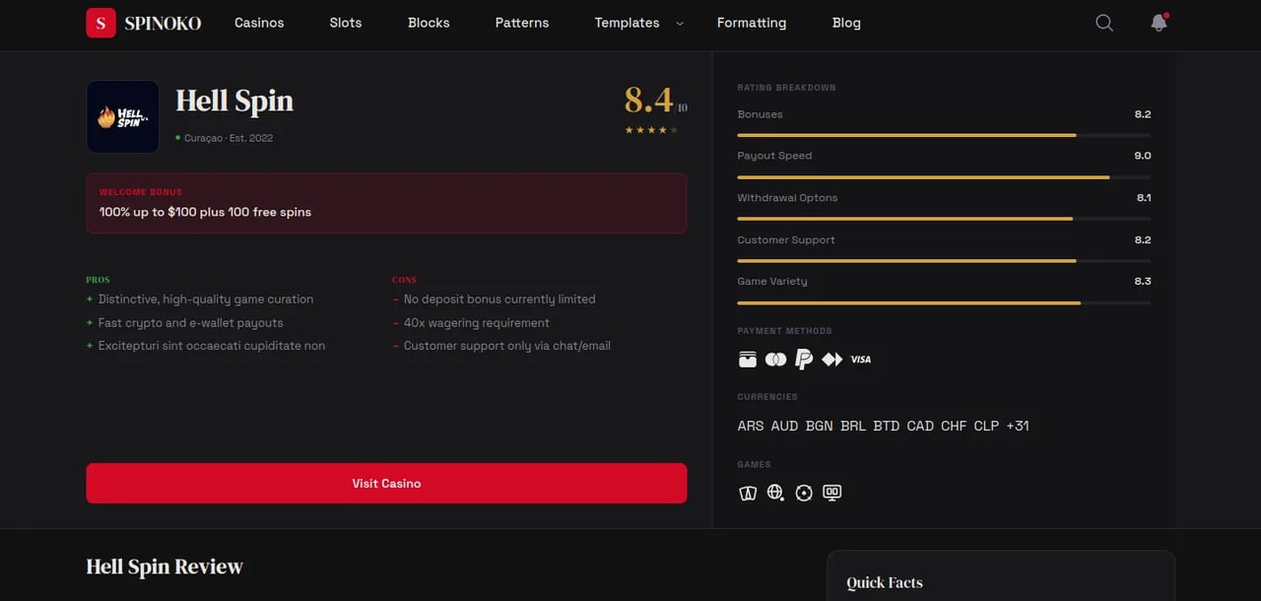Image resolution: width=1261 pixels, height=601 pixels.
Task: Navigate to the Blog menu item
Action: (x=846, y=23)
